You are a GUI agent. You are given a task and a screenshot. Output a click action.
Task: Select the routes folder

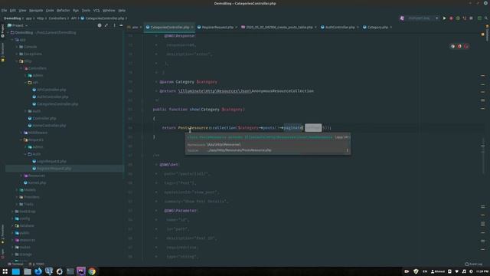[x=22, y=247]
